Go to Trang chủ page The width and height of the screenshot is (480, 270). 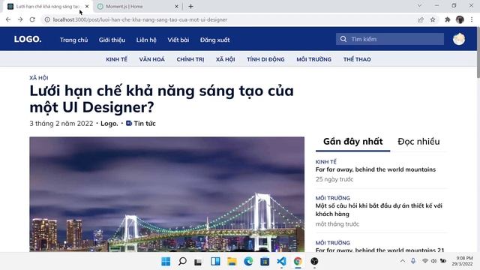73,40
